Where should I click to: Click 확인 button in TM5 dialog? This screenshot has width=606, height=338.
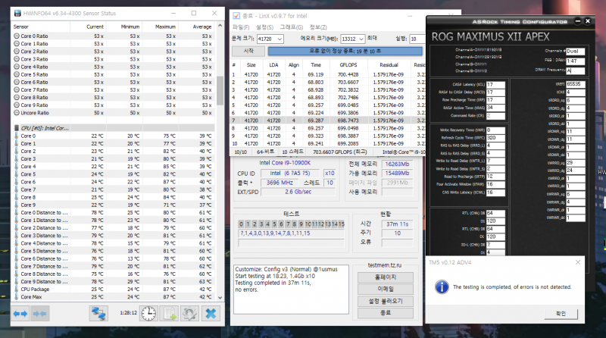click(561, 314)
